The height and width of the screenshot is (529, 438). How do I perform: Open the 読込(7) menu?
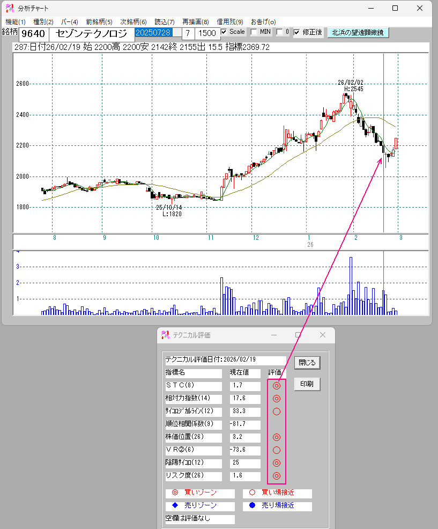click(165, 22)
